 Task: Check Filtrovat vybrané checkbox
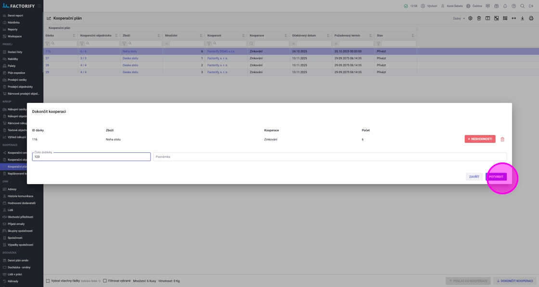pos(105,281)
